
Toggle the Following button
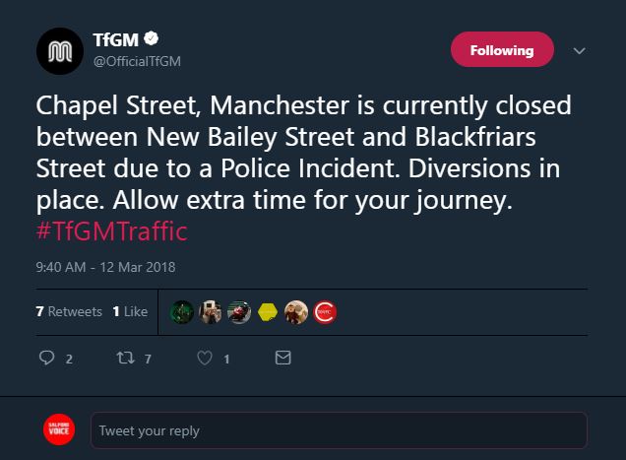click(502, 50)
